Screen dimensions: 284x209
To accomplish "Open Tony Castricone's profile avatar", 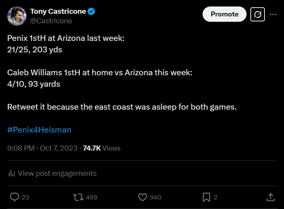I will click(17, 16).
